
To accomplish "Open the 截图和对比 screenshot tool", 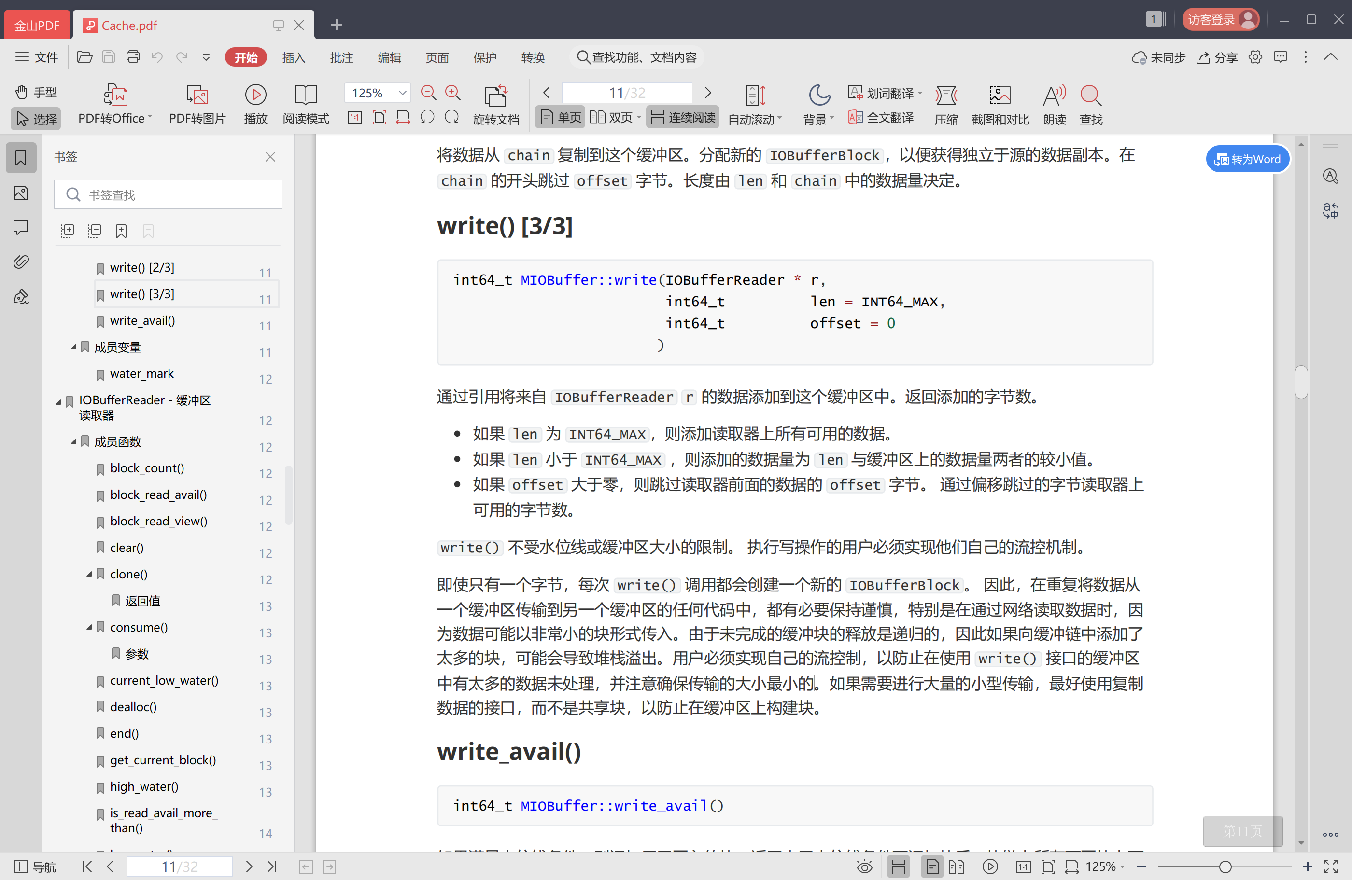I will point(1000,105).
